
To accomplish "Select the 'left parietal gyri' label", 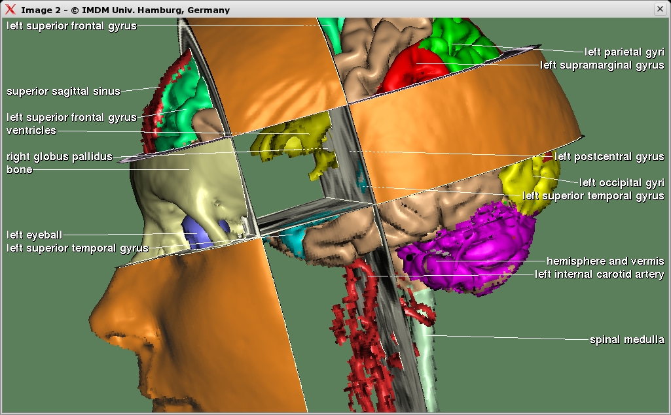I will pyautogui.click(x=625, y=52).
